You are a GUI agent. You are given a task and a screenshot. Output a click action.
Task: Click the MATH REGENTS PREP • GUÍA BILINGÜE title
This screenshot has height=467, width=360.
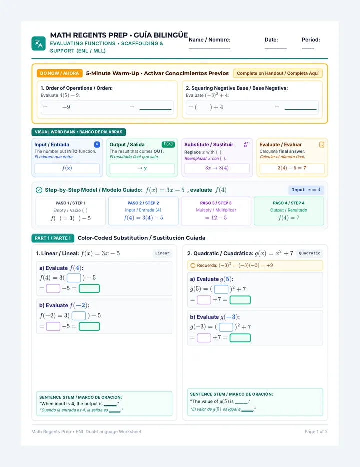119,35
